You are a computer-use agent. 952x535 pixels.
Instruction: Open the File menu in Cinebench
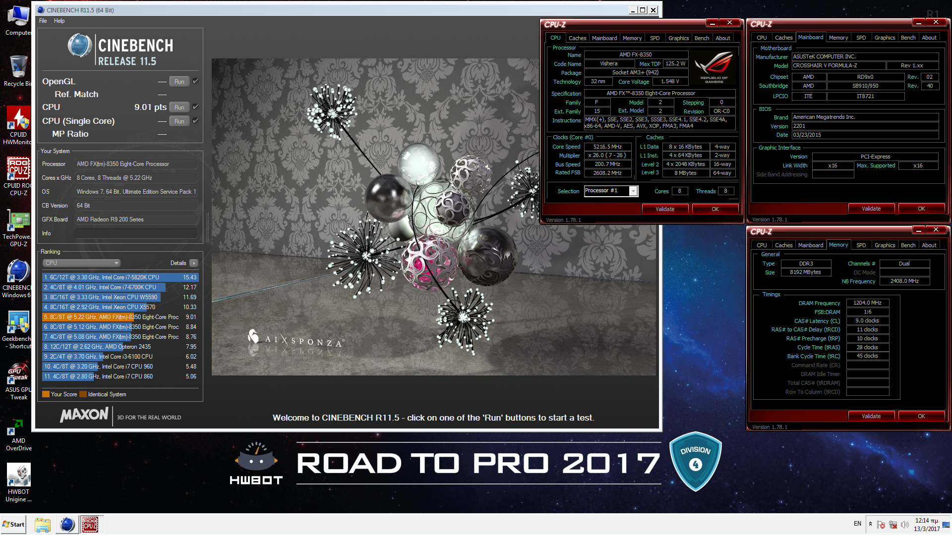click(43, 21)
